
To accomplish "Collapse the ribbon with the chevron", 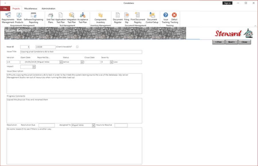I will pos(255,26).
